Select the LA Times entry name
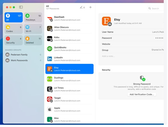Image resolution: width=168 pixels, height=127 pixels. tap(59, 88)
